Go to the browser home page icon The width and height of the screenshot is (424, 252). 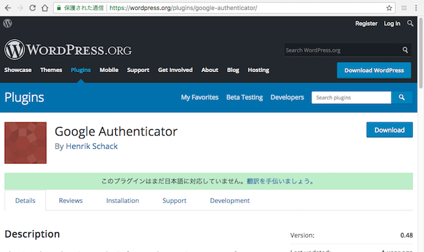pyautogui.click(x=45, y=8)
